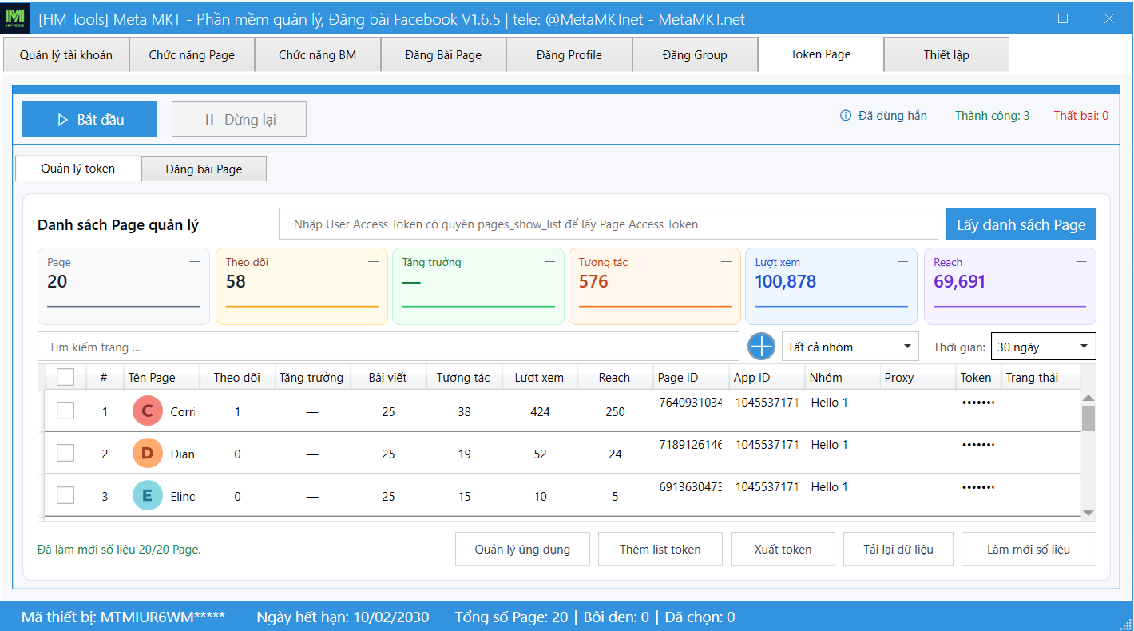Check the box for row 3 Elinc
Screen dimensions: 1134x631
65,495
